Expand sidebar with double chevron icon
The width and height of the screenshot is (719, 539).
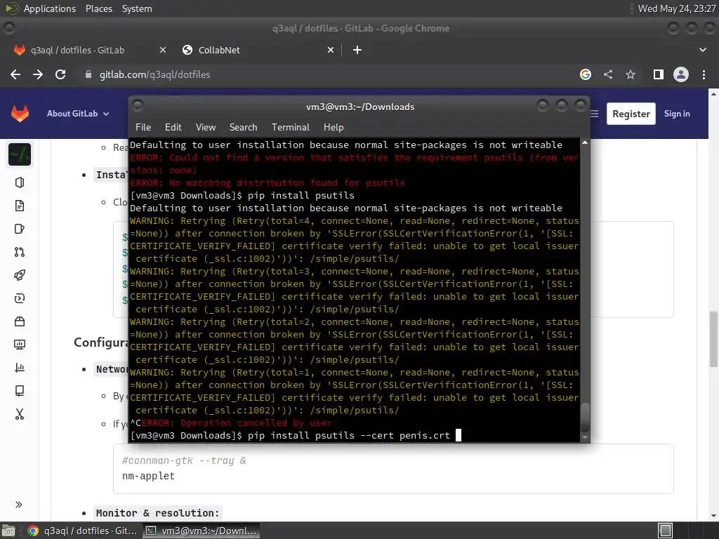tap(19, 505)
